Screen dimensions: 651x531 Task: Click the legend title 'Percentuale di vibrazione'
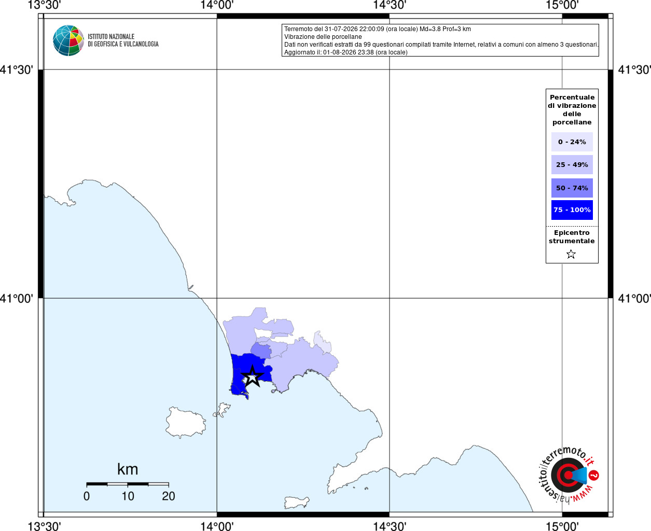(572, 109)
